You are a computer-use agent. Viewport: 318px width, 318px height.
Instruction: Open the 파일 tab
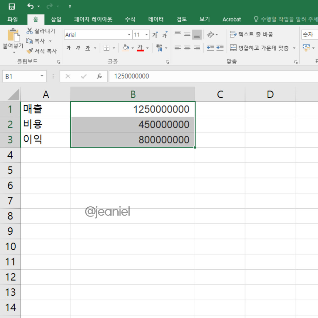coord(13,19)
